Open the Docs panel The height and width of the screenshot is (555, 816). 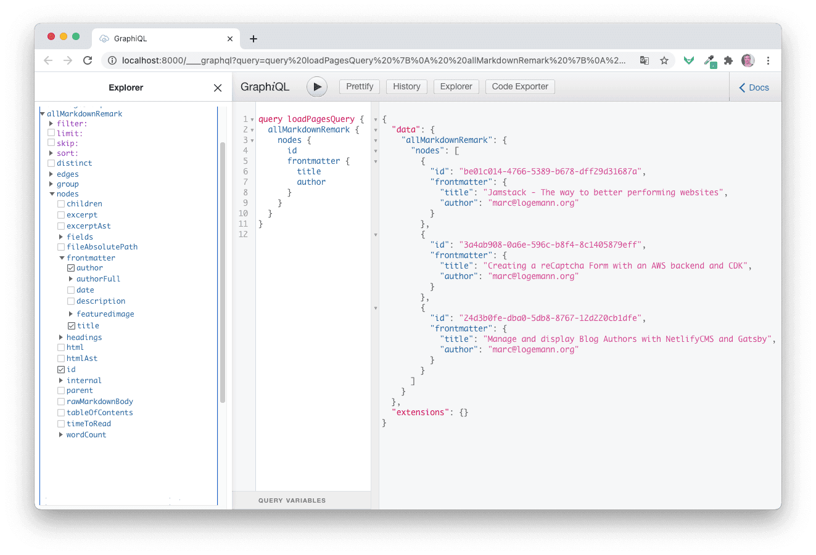(x=754, y=87)
